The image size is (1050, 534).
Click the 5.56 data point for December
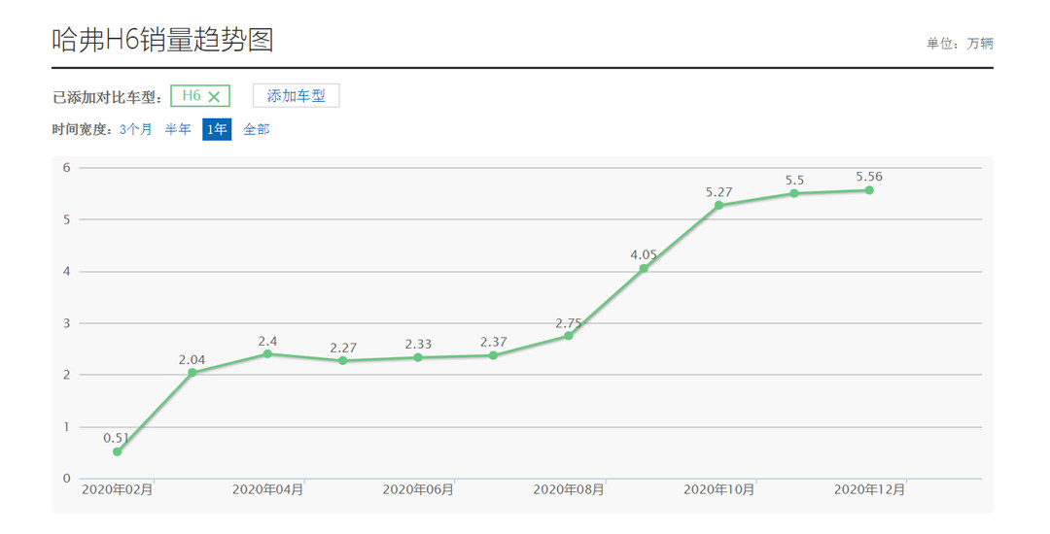tap(869, 190)
